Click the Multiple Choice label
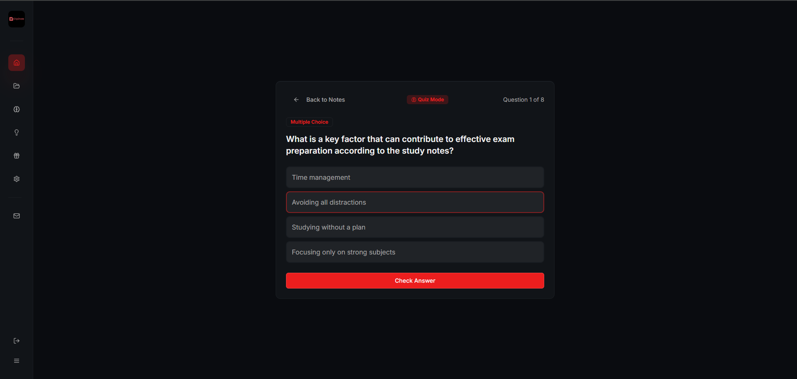The width and height of the screenshot is (797, 379). point(309,122)
